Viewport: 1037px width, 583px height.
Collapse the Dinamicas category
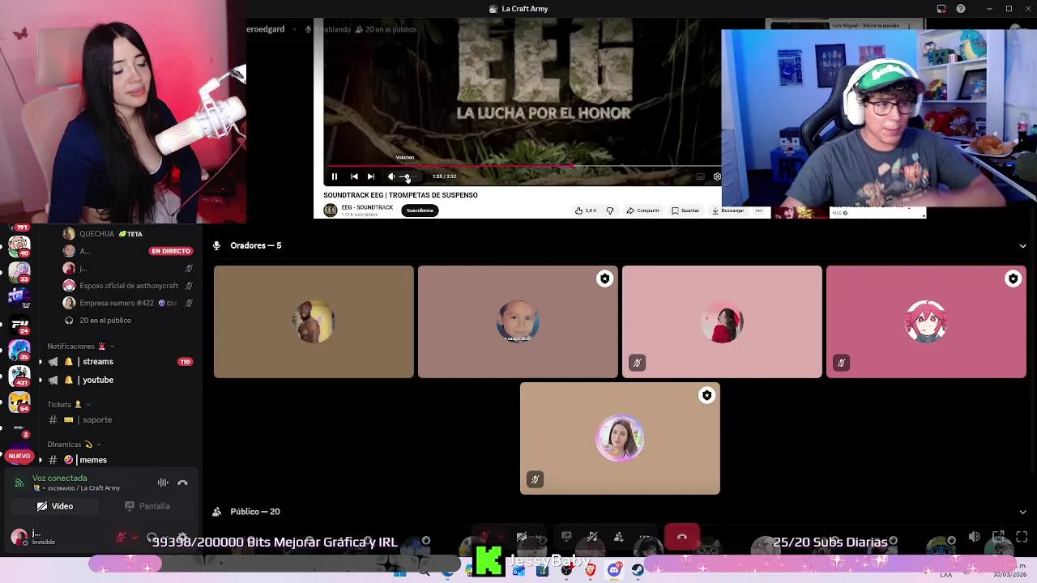74,445
